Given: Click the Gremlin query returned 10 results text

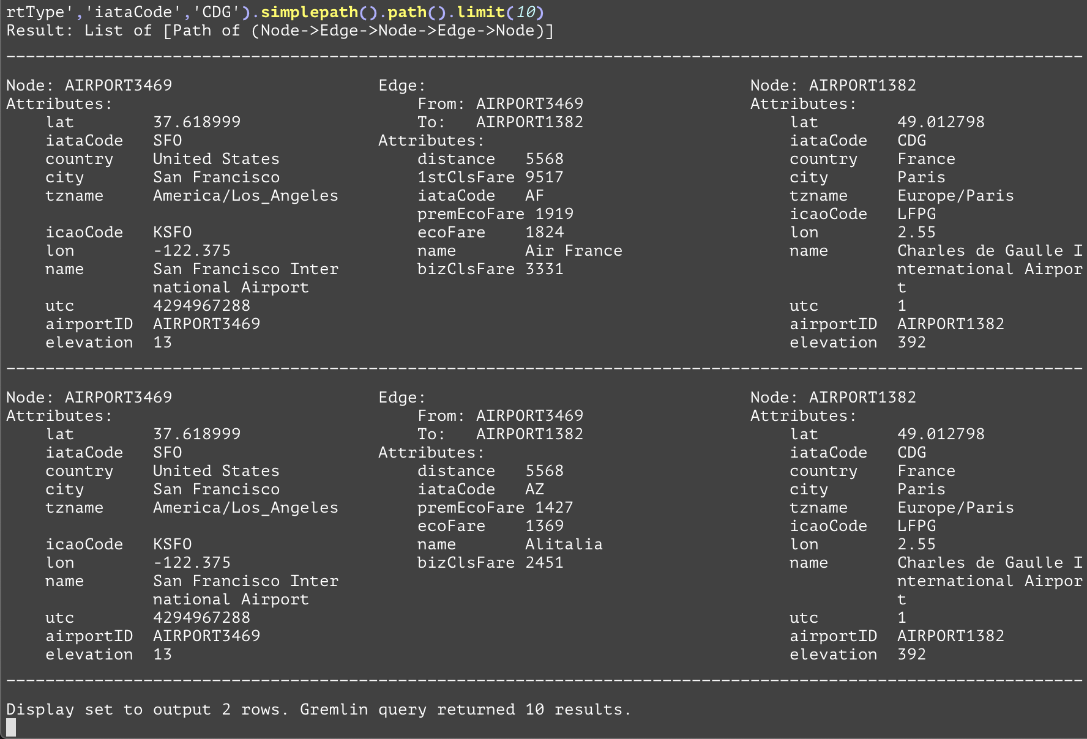Looking at the screenshot, I should click(x=465, y=710).
